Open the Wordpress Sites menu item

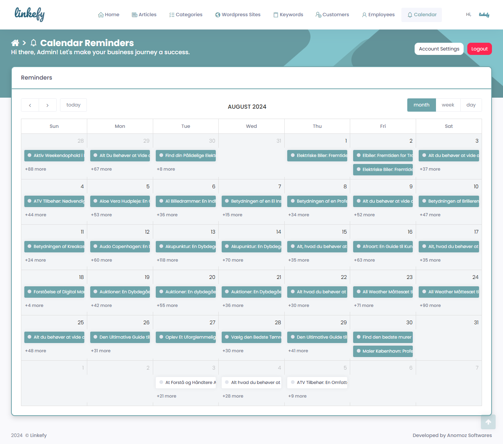tap(238, 15)
